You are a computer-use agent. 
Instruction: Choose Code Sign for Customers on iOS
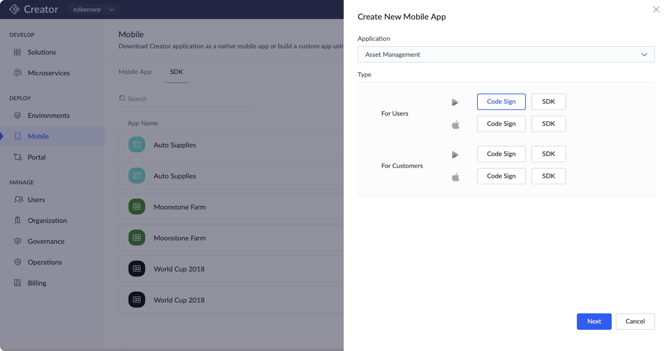tap(501, 176)
